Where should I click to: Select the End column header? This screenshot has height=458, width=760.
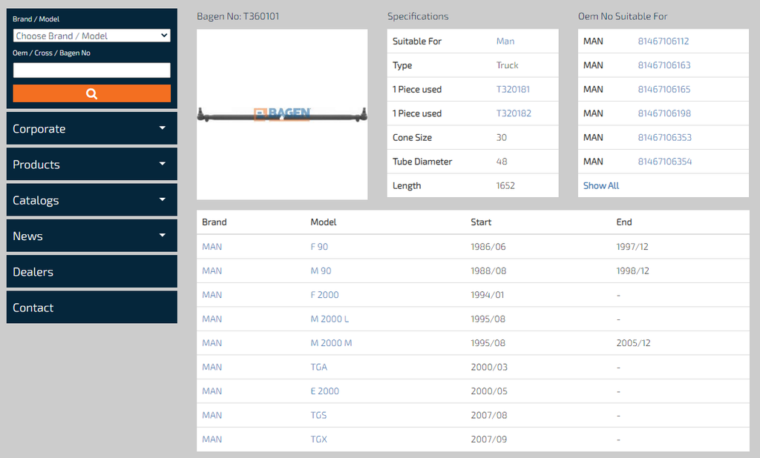pos(623,222)
